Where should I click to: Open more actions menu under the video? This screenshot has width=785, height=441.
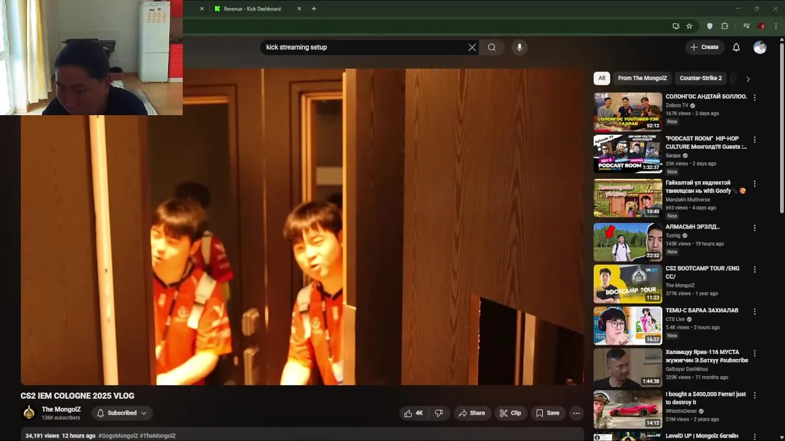[x=576, y=413]
